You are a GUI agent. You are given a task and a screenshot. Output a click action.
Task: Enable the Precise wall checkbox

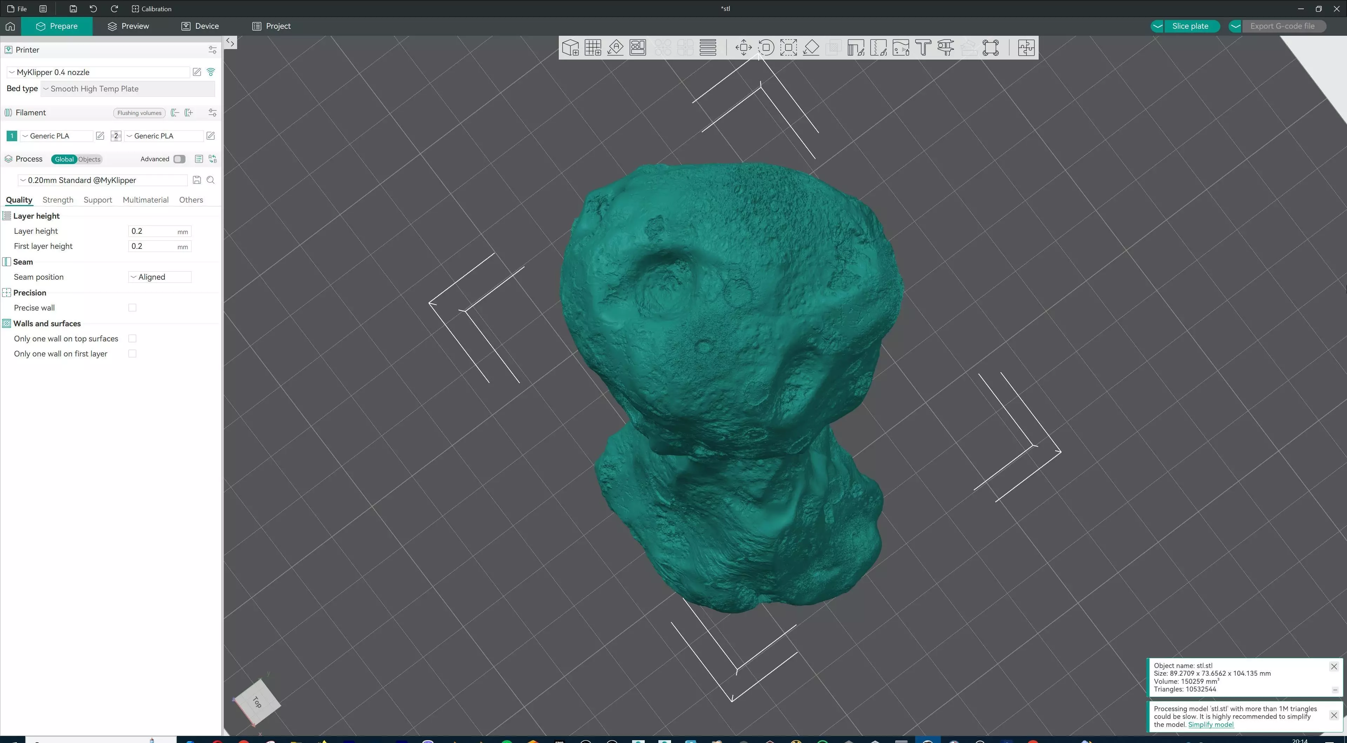pos(132,308)
